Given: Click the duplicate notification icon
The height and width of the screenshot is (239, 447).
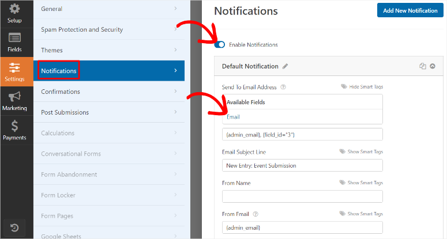Looking at the screenshot, I should coord(422,66).
